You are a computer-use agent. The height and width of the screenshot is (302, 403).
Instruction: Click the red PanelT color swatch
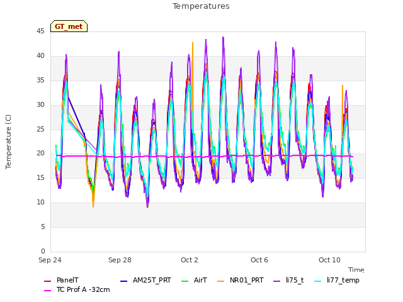point(48,281)
